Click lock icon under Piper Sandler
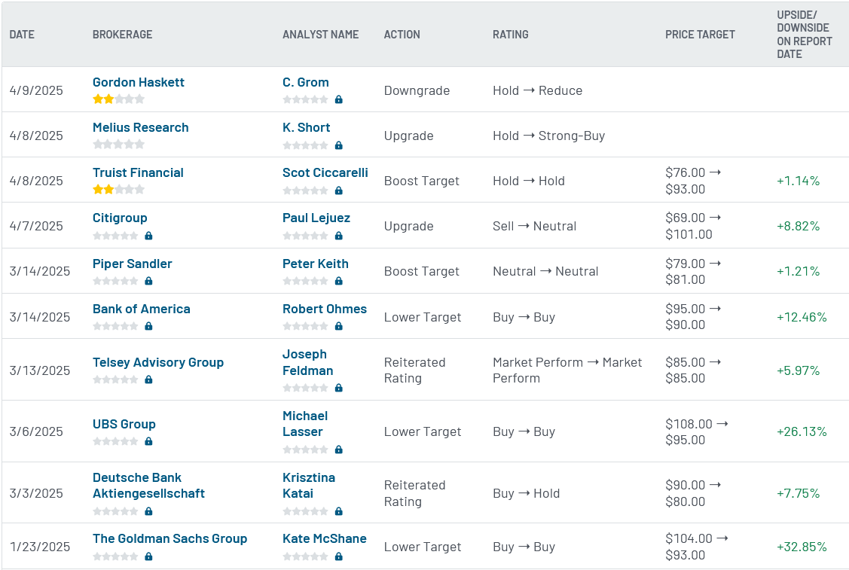The width and height of the screenshot is (849, 570). pos(148,281)
